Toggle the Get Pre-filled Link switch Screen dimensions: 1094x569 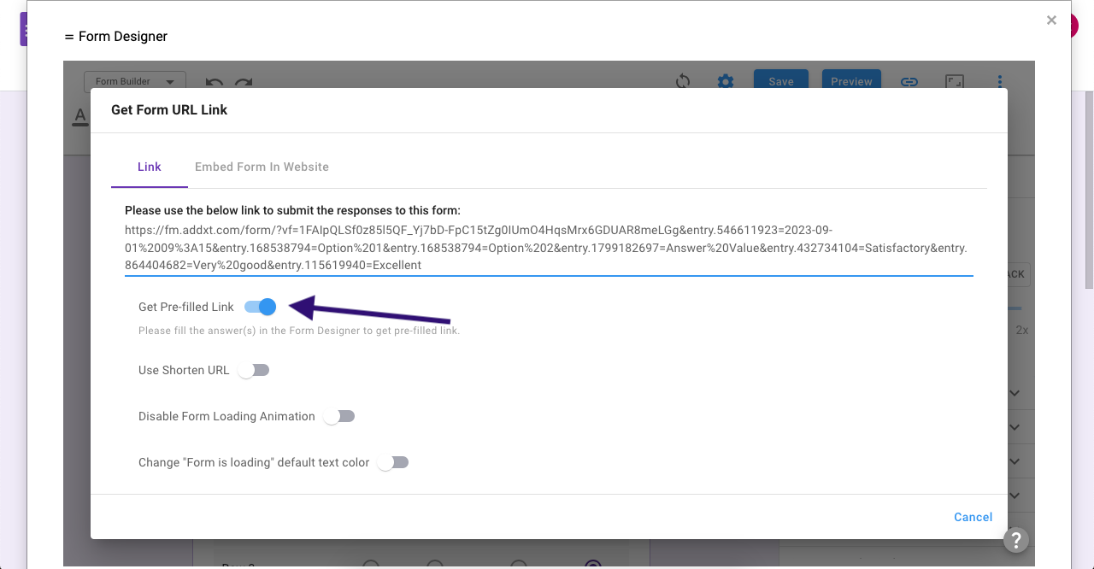[x=260, y=307]
